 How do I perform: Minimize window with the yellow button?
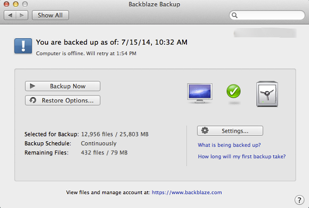pos(16,4)
